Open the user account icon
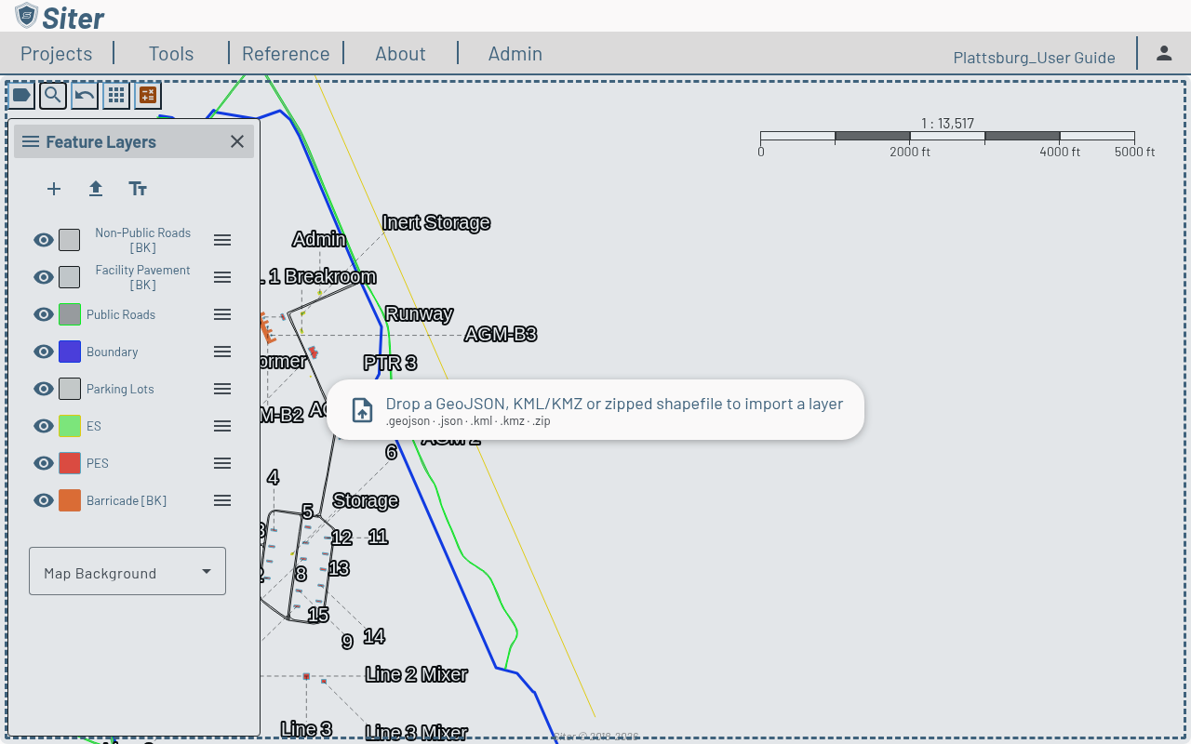Viewport: 1191px width, 744px height. coord(1164,53)
